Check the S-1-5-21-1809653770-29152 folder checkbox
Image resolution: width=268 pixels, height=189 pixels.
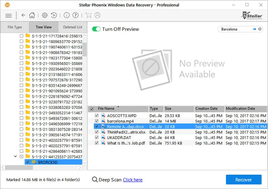coord(21,41)
